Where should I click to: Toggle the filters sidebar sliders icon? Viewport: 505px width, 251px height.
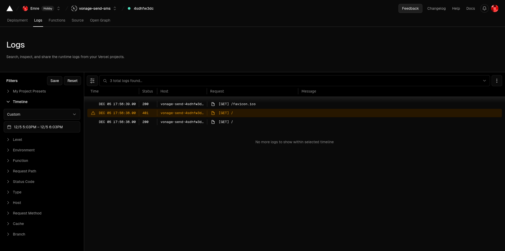(92, 81)
